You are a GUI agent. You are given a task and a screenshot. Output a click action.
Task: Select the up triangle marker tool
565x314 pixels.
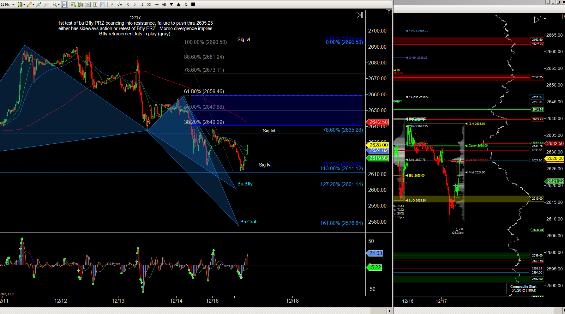[x=179, y=4]
